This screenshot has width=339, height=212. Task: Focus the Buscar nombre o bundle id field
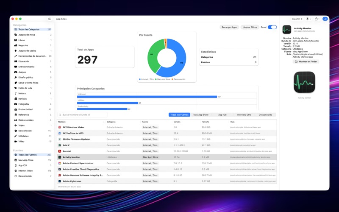pos(82,114)
